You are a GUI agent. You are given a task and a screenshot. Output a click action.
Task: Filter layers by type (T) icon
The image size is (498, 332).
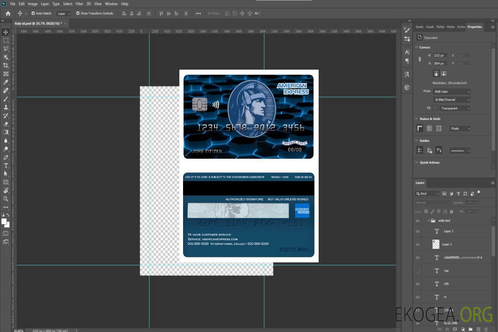click(x=458, y=194)
